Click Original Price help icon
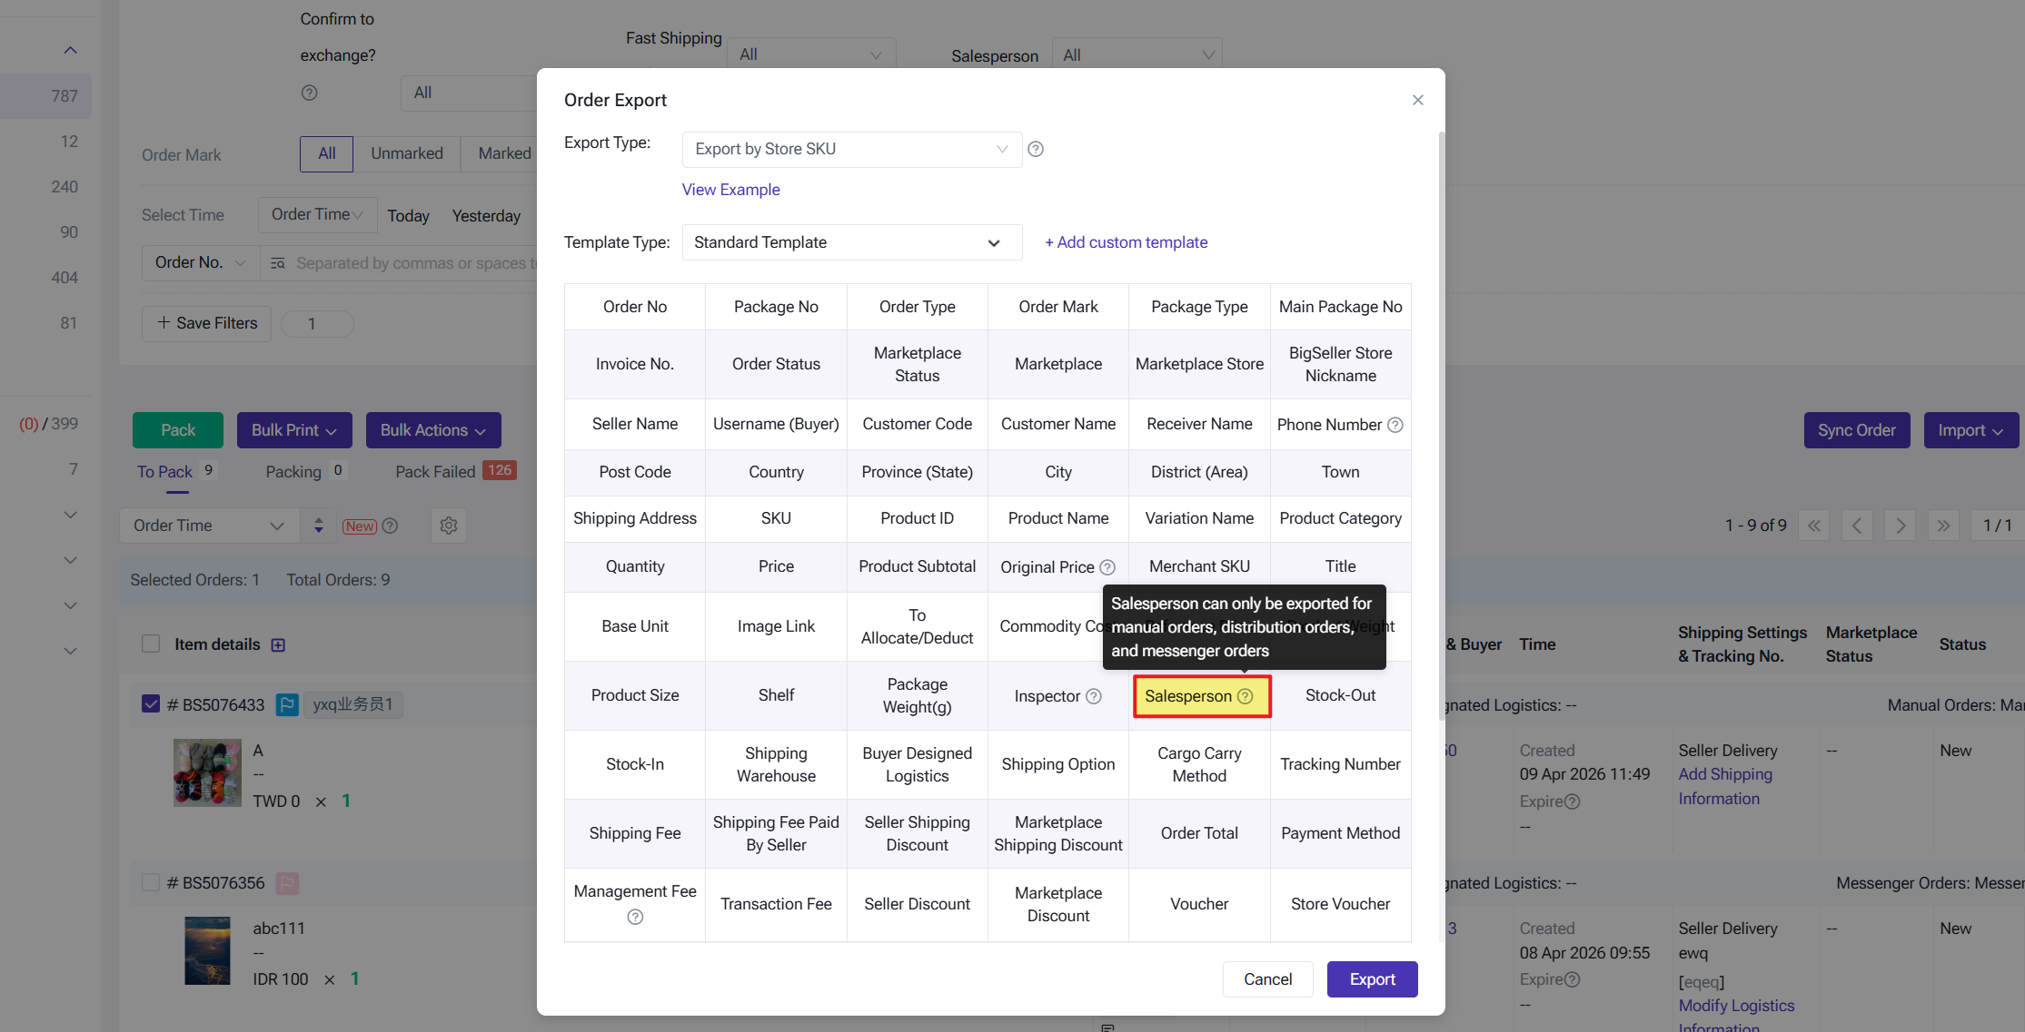Screen dimensions: 2025x1032 1107,567
